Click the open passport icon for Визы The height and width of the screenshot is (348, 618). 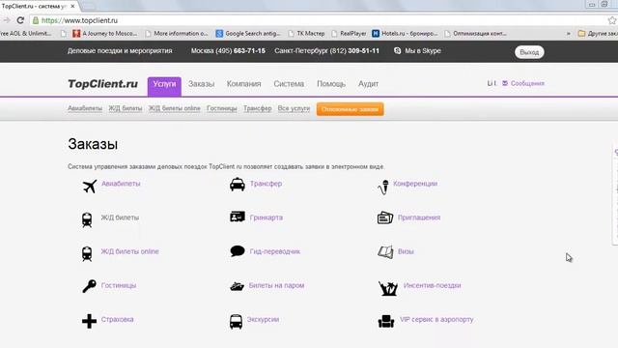(385, 252)
